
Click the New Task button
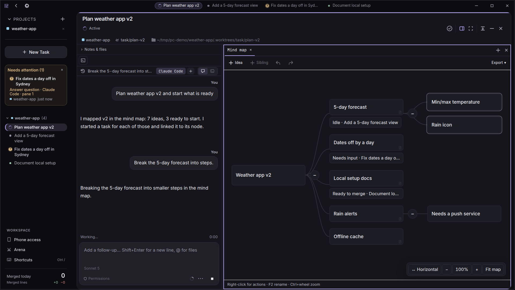click(36, 52)
